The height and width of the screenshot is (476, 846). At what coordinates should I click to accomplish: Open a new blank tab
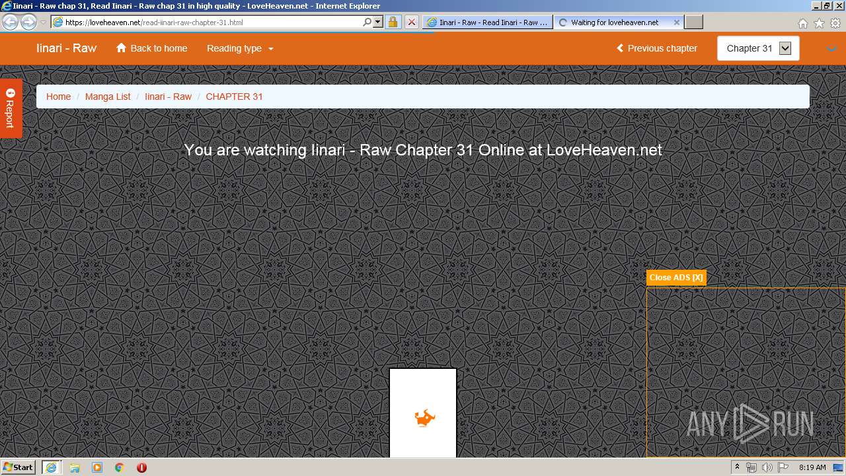(x=693, y=22)
